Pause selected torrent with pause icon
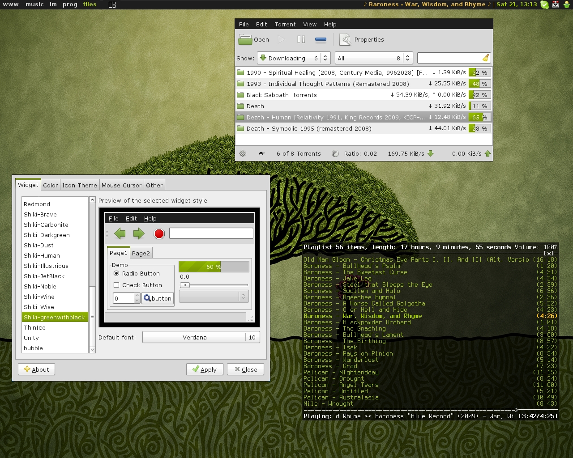Screen dimensions: 573x458 click(301, 39)
